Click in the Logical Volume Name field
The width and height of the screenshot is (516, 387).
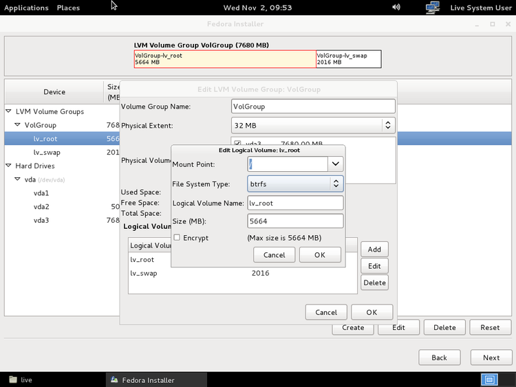point(295,203)
